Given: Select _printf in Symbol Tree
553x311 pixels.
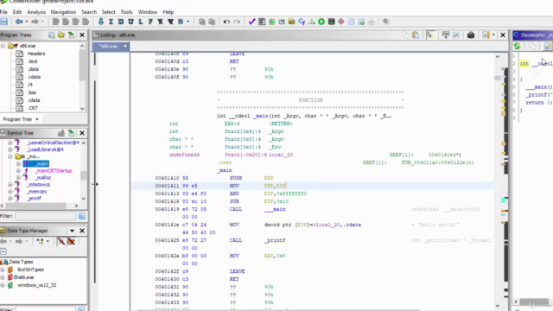Looking at the screenshot, I should click(34, 199).
